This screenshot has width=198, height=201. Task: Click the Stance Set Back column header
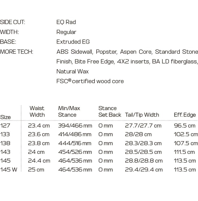click(x=110, y=111)
